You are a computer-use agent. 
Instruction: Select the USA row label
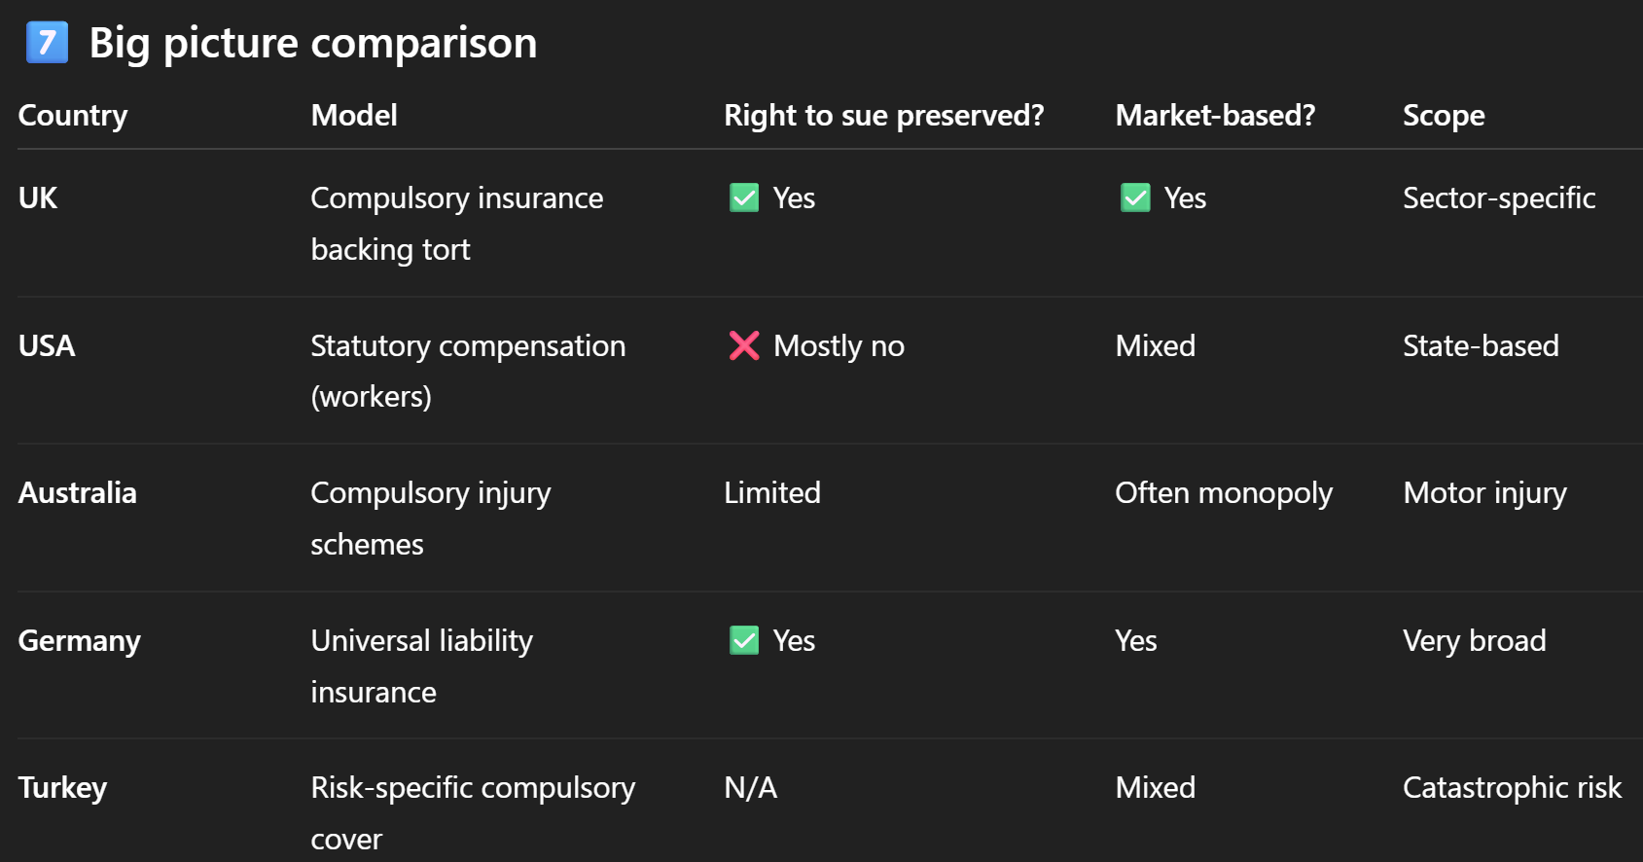47,346
